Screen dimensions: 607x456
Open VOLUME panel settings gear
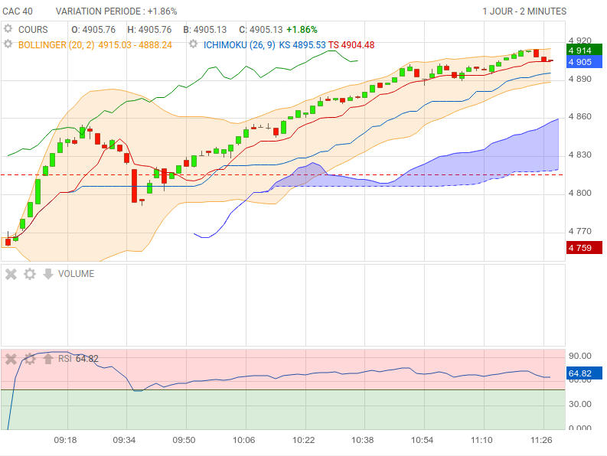[29, 274]
